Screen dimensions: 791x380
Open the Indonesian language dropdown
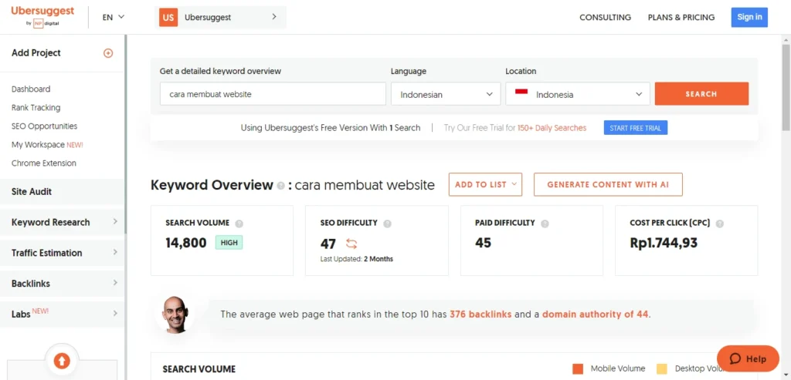[446, 94]
